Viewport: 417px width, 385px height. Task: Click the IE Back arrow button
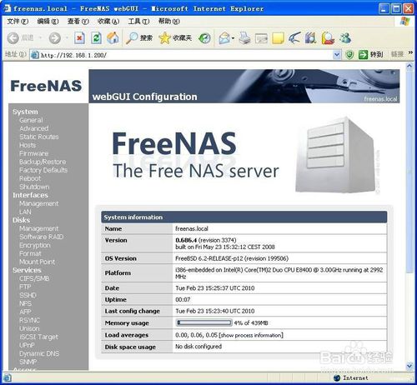pos(13,38)
